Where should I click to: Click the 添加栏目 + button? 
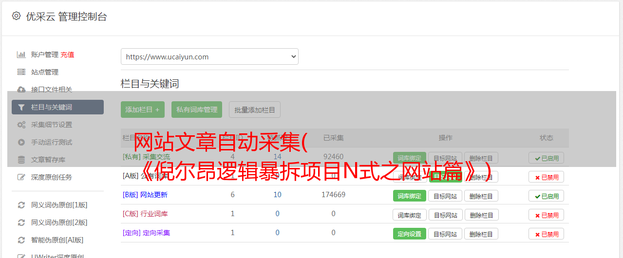click(143, 110)
